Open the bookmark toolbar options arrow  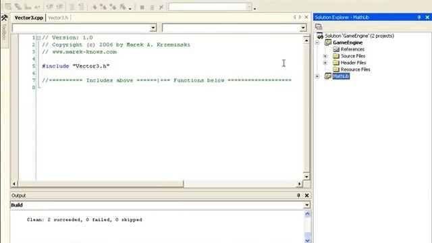[x=130, y=9]
